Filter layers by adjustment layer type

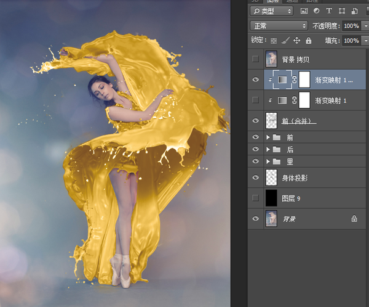tap(316, 10)
